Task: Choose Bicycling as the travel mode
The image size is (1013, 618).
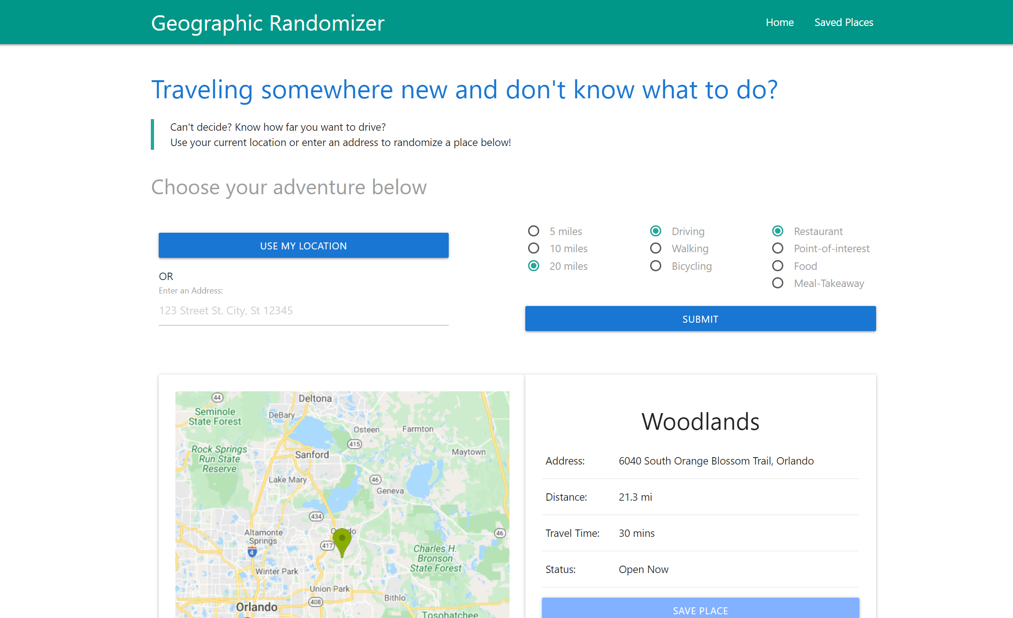Action: point(656,266)
